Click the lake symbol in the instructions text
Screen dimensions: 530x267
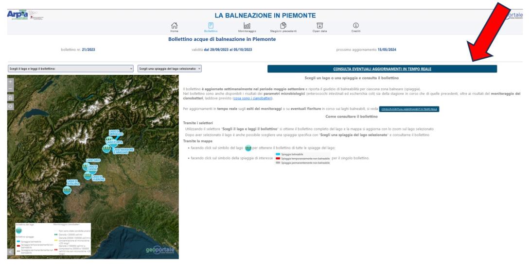(x=248, y=148)
